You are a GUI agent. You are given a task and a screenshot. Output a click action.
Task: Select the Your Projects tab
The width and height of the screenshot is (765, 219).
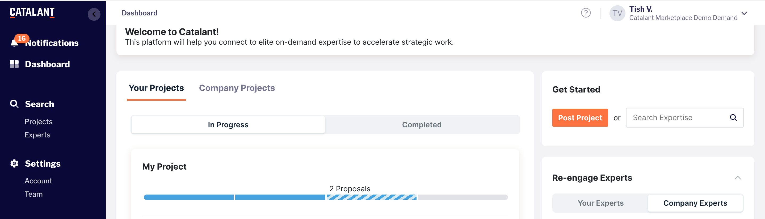[x=156, y=88]
